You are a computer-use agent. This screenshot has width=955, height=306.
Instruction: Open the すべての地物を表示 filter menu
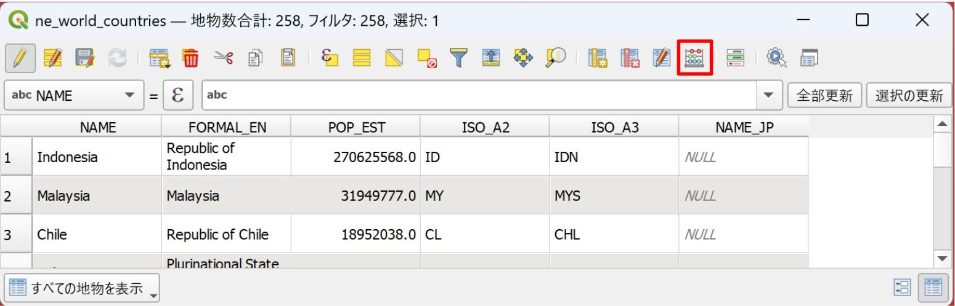click(82, 287)
